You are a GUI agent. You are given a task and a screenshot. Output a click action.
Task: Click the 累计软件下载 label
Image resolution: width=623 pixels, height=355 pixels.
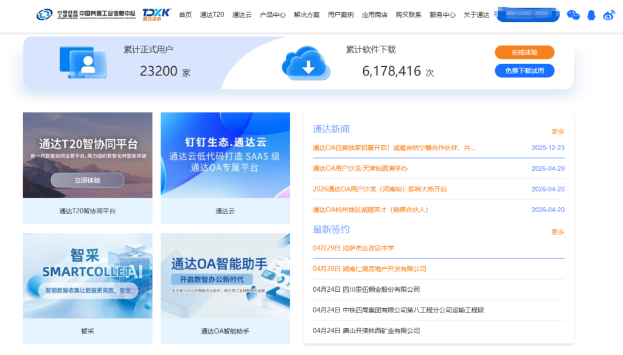[371, 50]
